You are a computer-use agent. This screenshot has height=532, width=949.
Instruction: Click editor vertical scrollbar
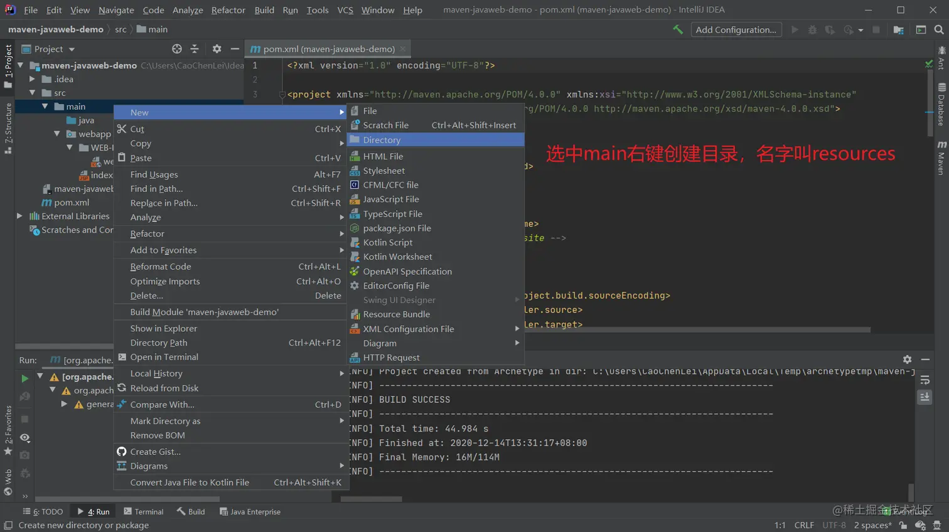pos(930,104)
